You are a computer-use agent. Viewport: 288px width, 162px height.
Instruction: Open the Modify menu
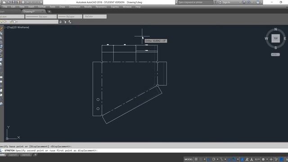click(x=88, y=7)
